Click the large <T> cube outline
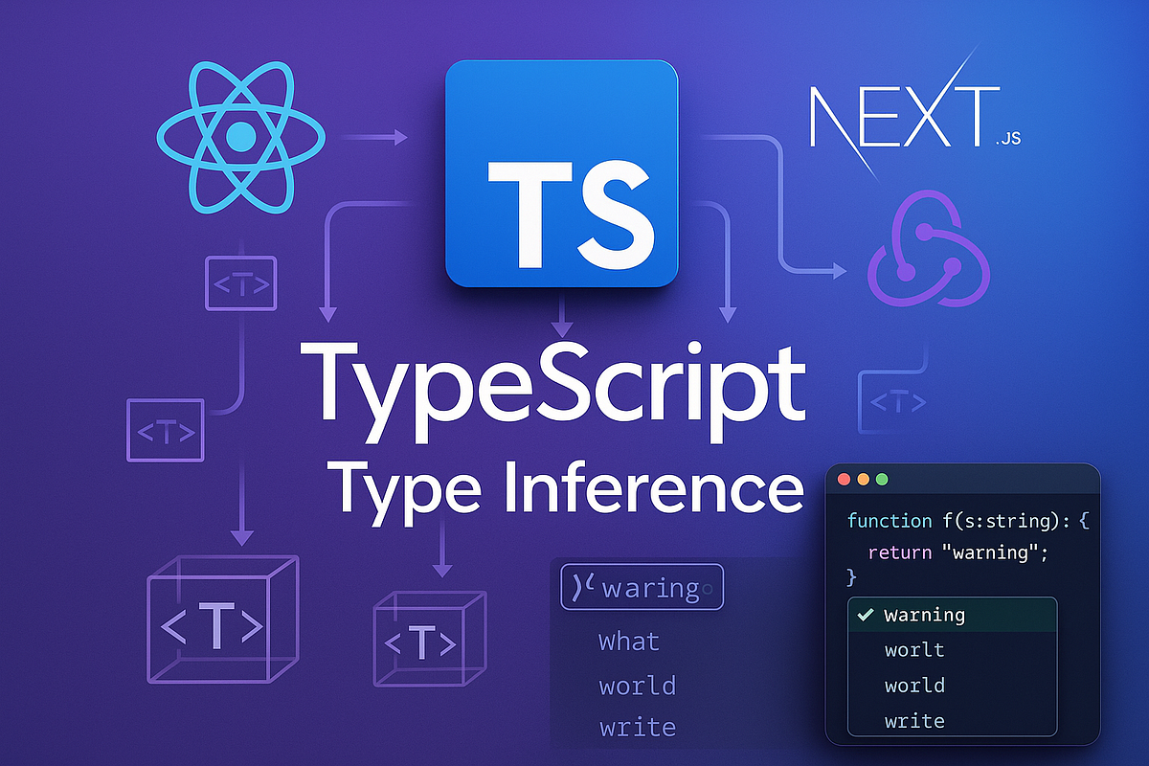 223,621
